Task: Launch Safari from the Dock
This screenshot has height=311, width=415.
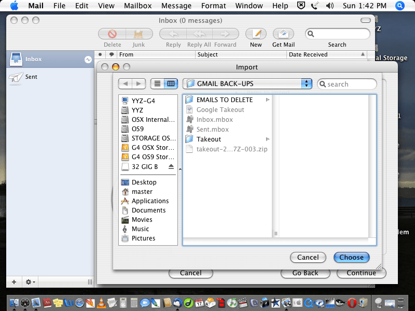Action: coord(79,303)
